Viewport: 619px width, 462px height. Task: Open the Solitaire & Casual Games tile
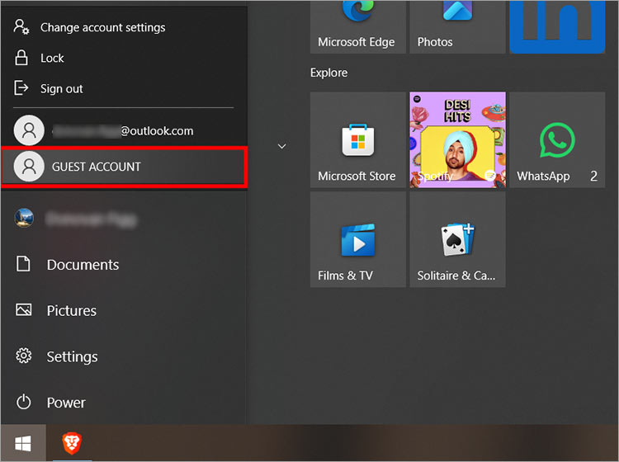[x=457, y=239]
